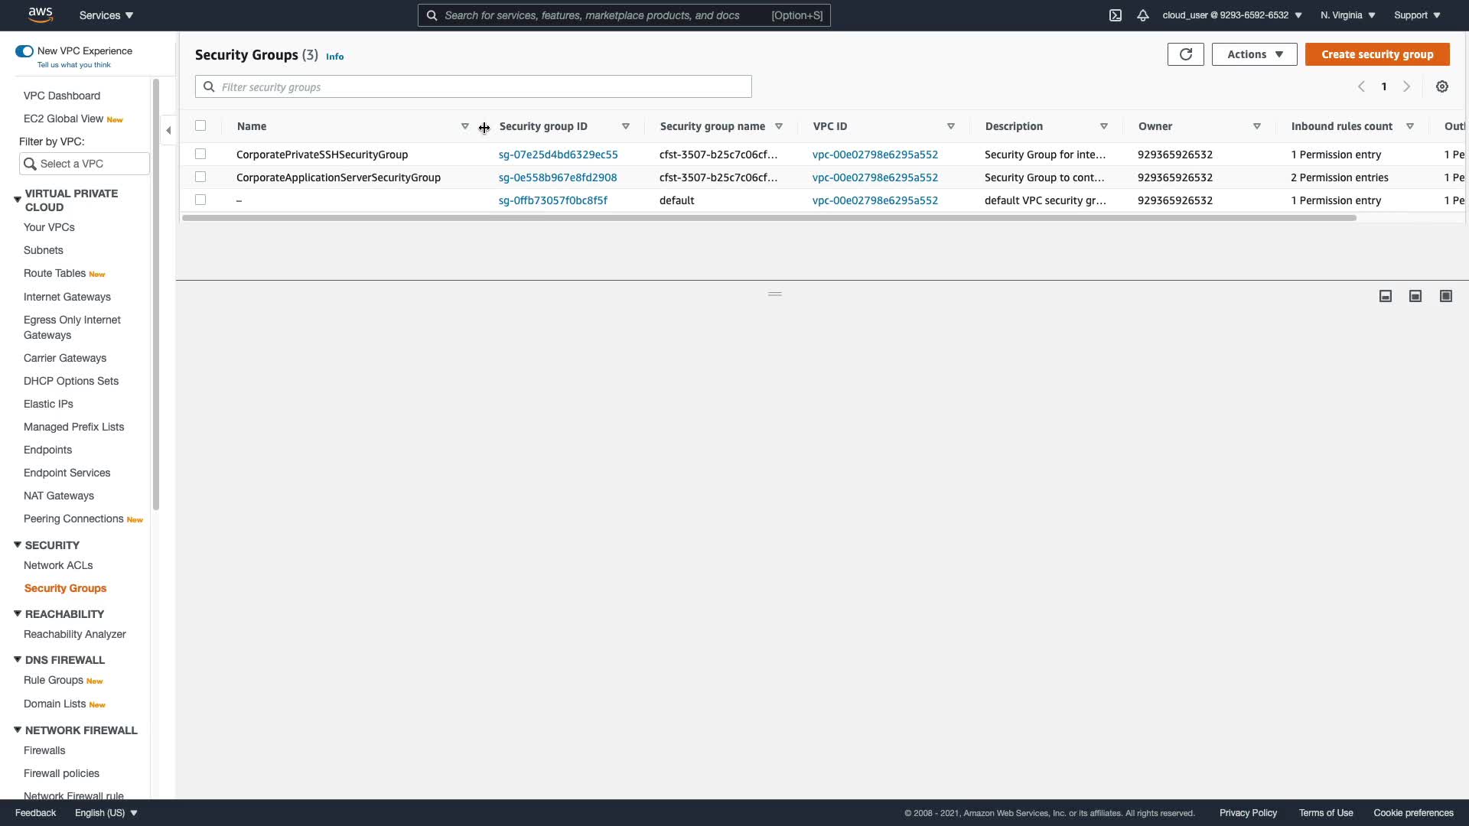
Task: Check the default security group row checkbox
Action: pyautogui.click(x=200, y=200)
